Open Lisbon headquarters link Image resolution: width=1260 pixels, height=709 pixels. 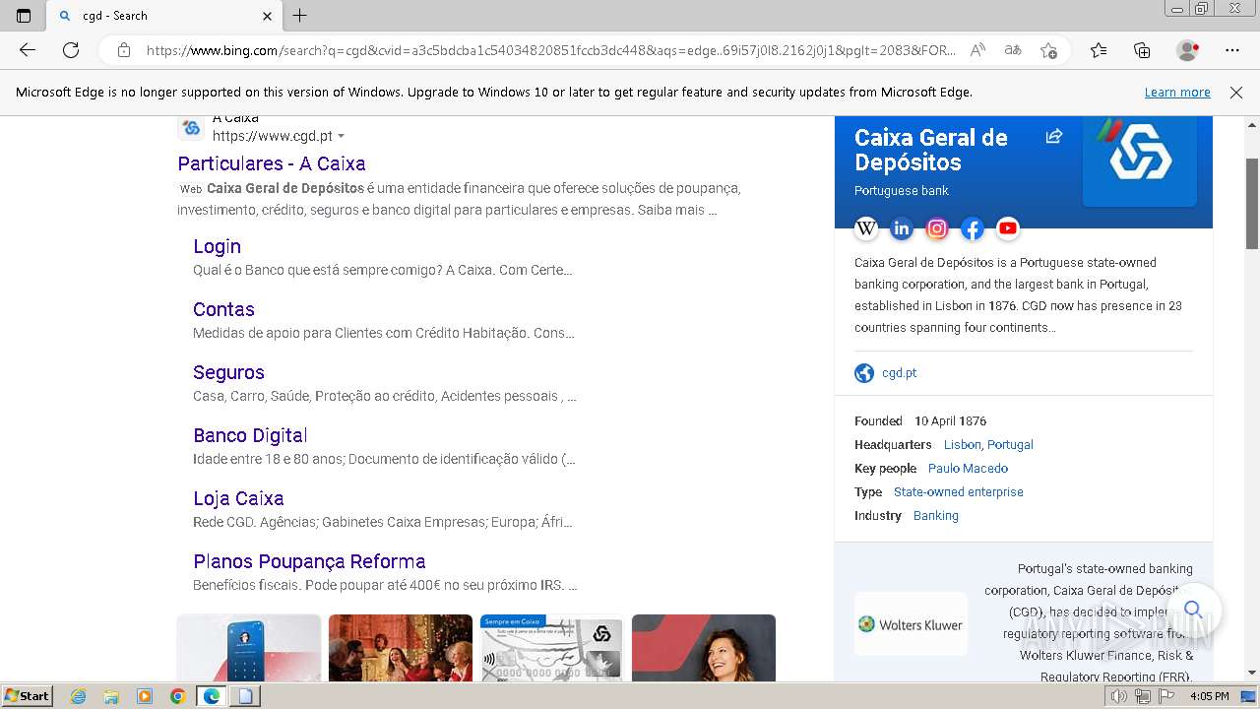click(x=963, y=445)
